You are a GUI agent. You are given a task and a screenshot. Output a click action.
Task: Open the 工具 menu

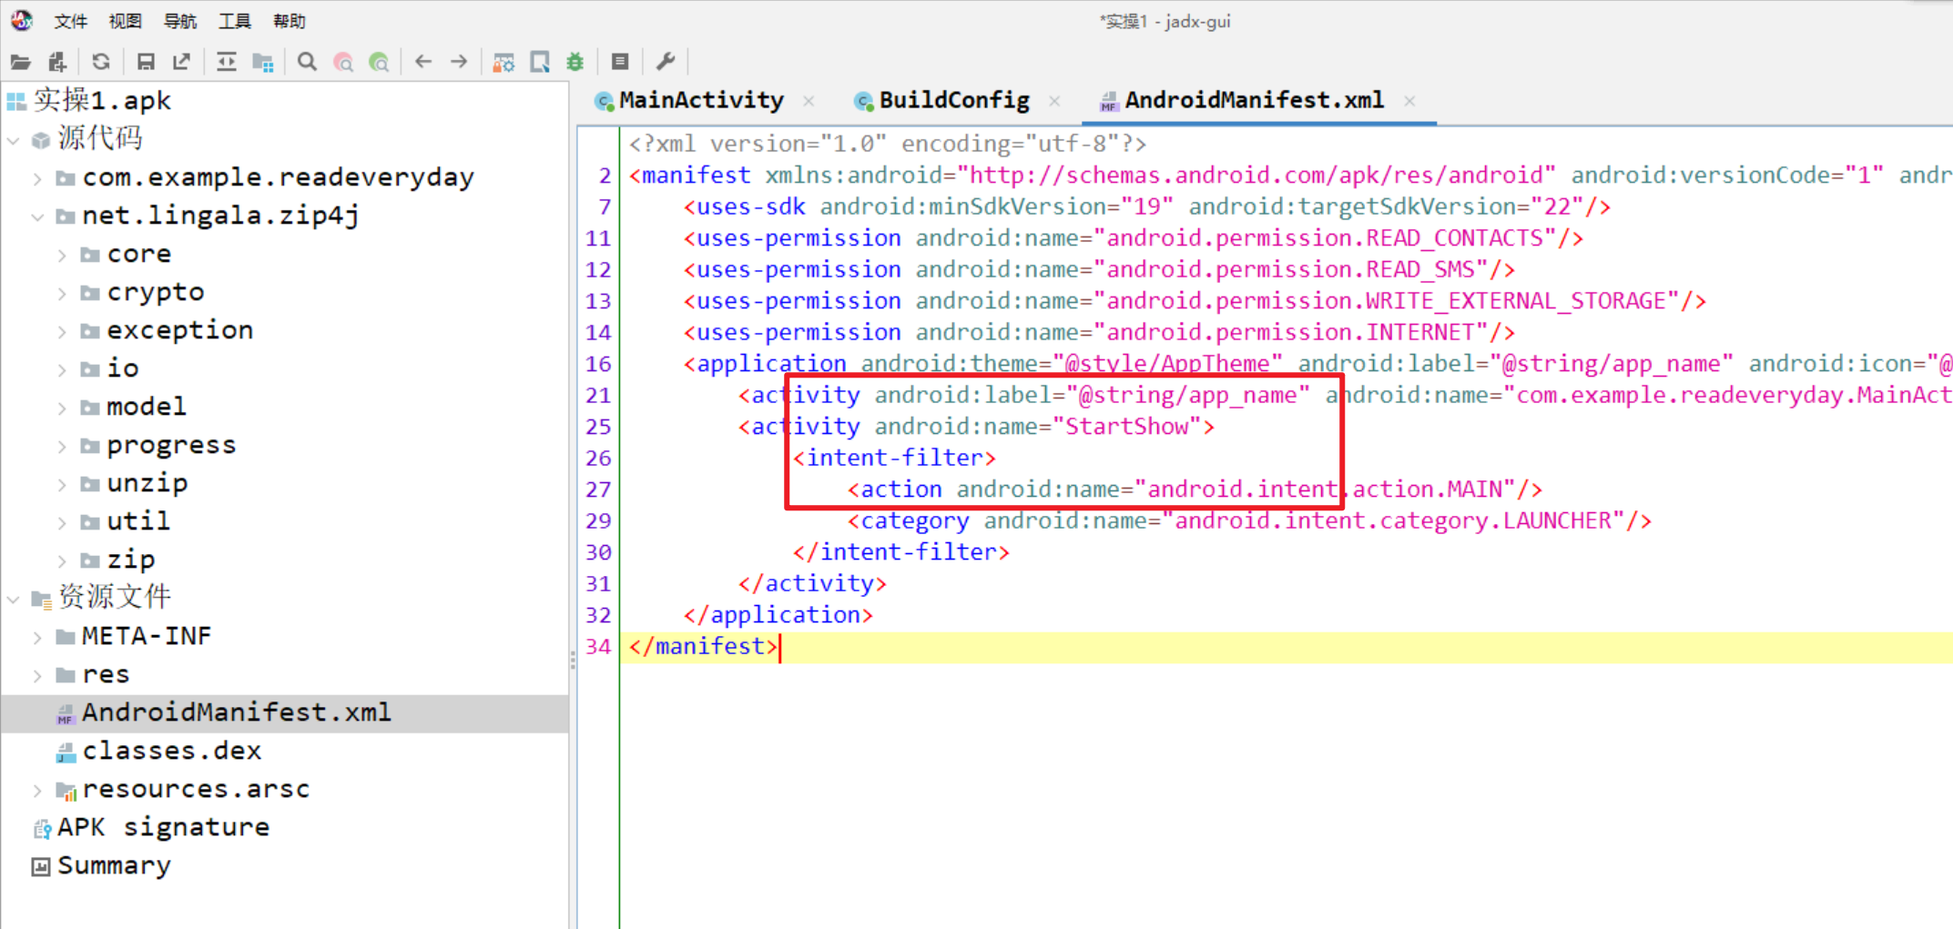click(235, 21)
